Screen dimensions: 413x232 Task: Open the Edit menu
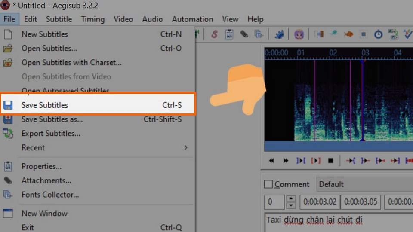coord(30,19)
